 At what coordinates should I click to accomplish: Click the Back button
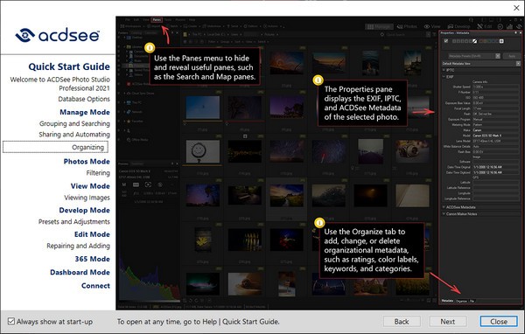pyautogui.click(x=402, y=322)
